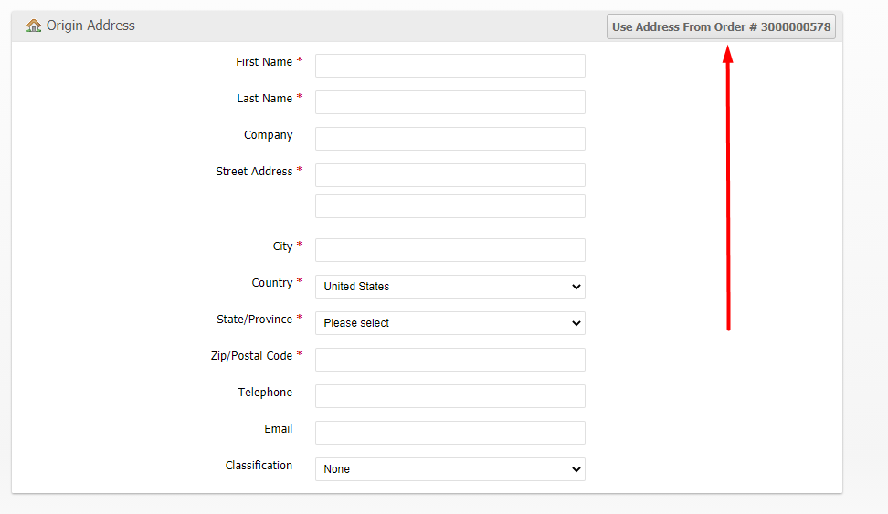
Task: Click the Zip/Postal Code input field
Action: (450, 360)
